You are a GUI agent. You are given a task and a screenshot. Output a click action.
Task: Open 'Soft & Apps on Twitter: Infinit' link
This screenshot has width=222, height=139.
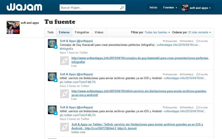point(137,126)
